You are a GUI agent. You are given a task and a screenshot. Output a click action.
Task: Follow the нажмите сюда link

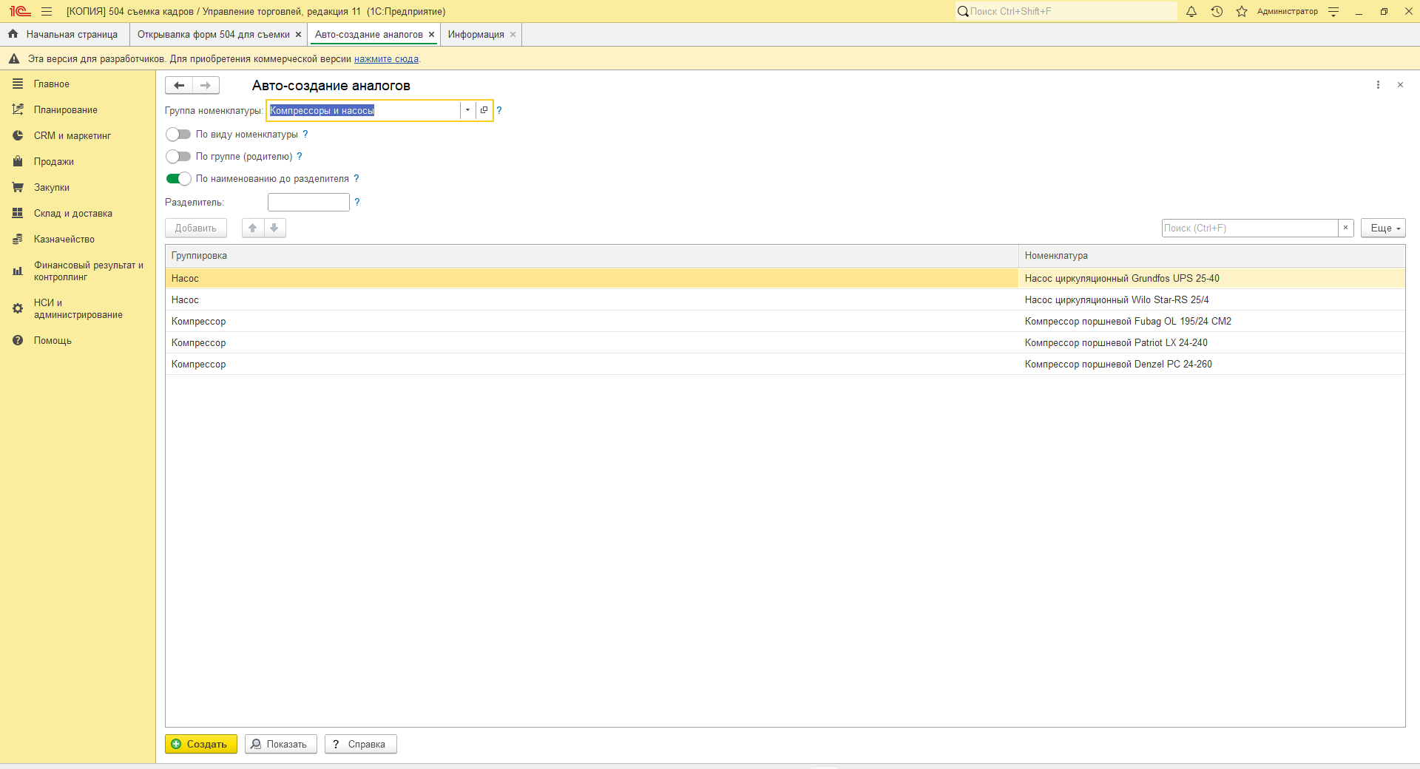[x=386, y=58]
